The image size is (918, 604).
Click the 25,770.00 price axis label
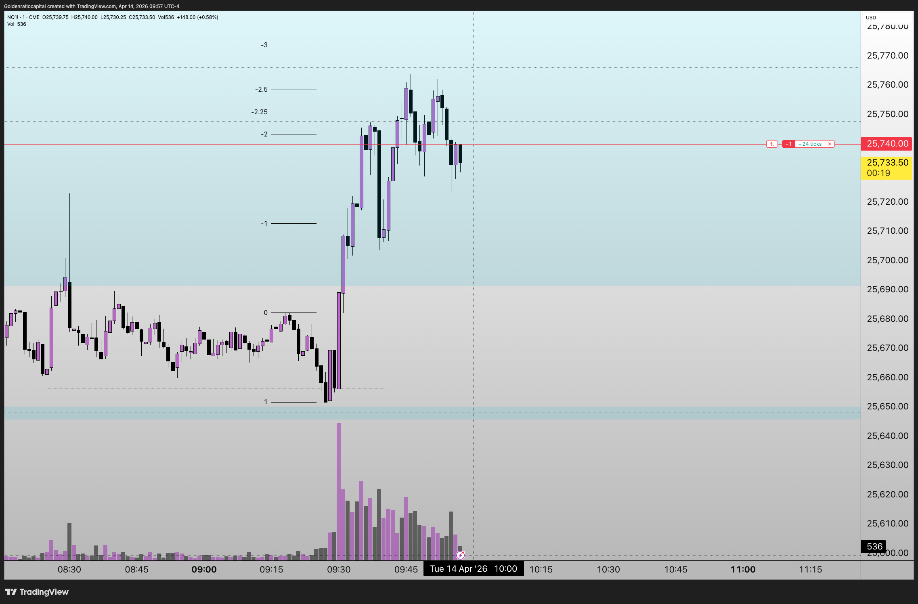coord(888,55)
